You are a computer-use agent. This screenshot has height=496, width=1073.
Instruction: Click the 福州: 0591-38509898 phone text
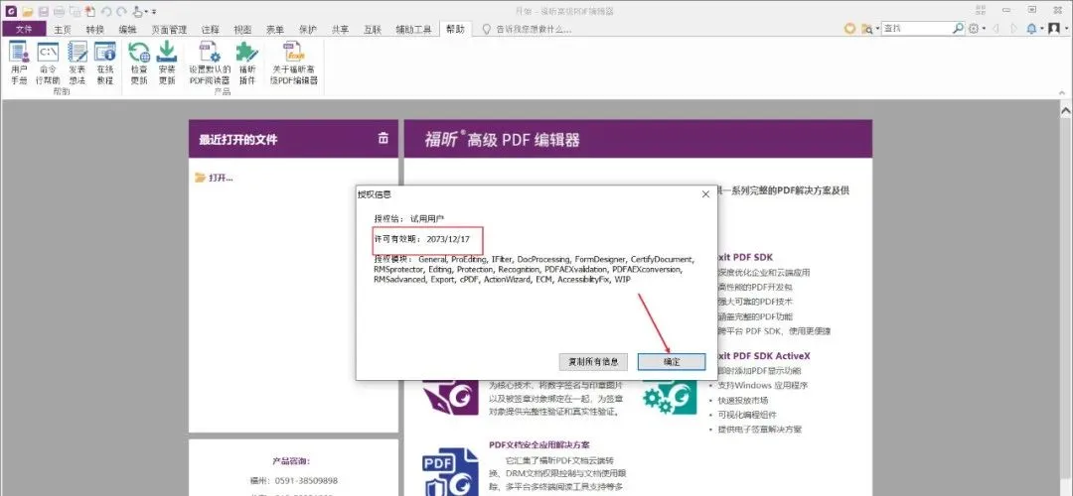tap(295, 481)
